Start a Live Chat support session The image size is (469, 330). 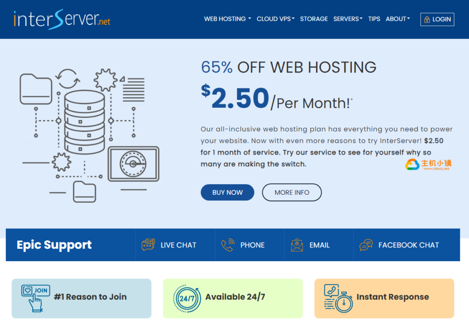[x=175, y=245]
